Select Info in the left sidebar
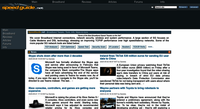 click(5, 47)
